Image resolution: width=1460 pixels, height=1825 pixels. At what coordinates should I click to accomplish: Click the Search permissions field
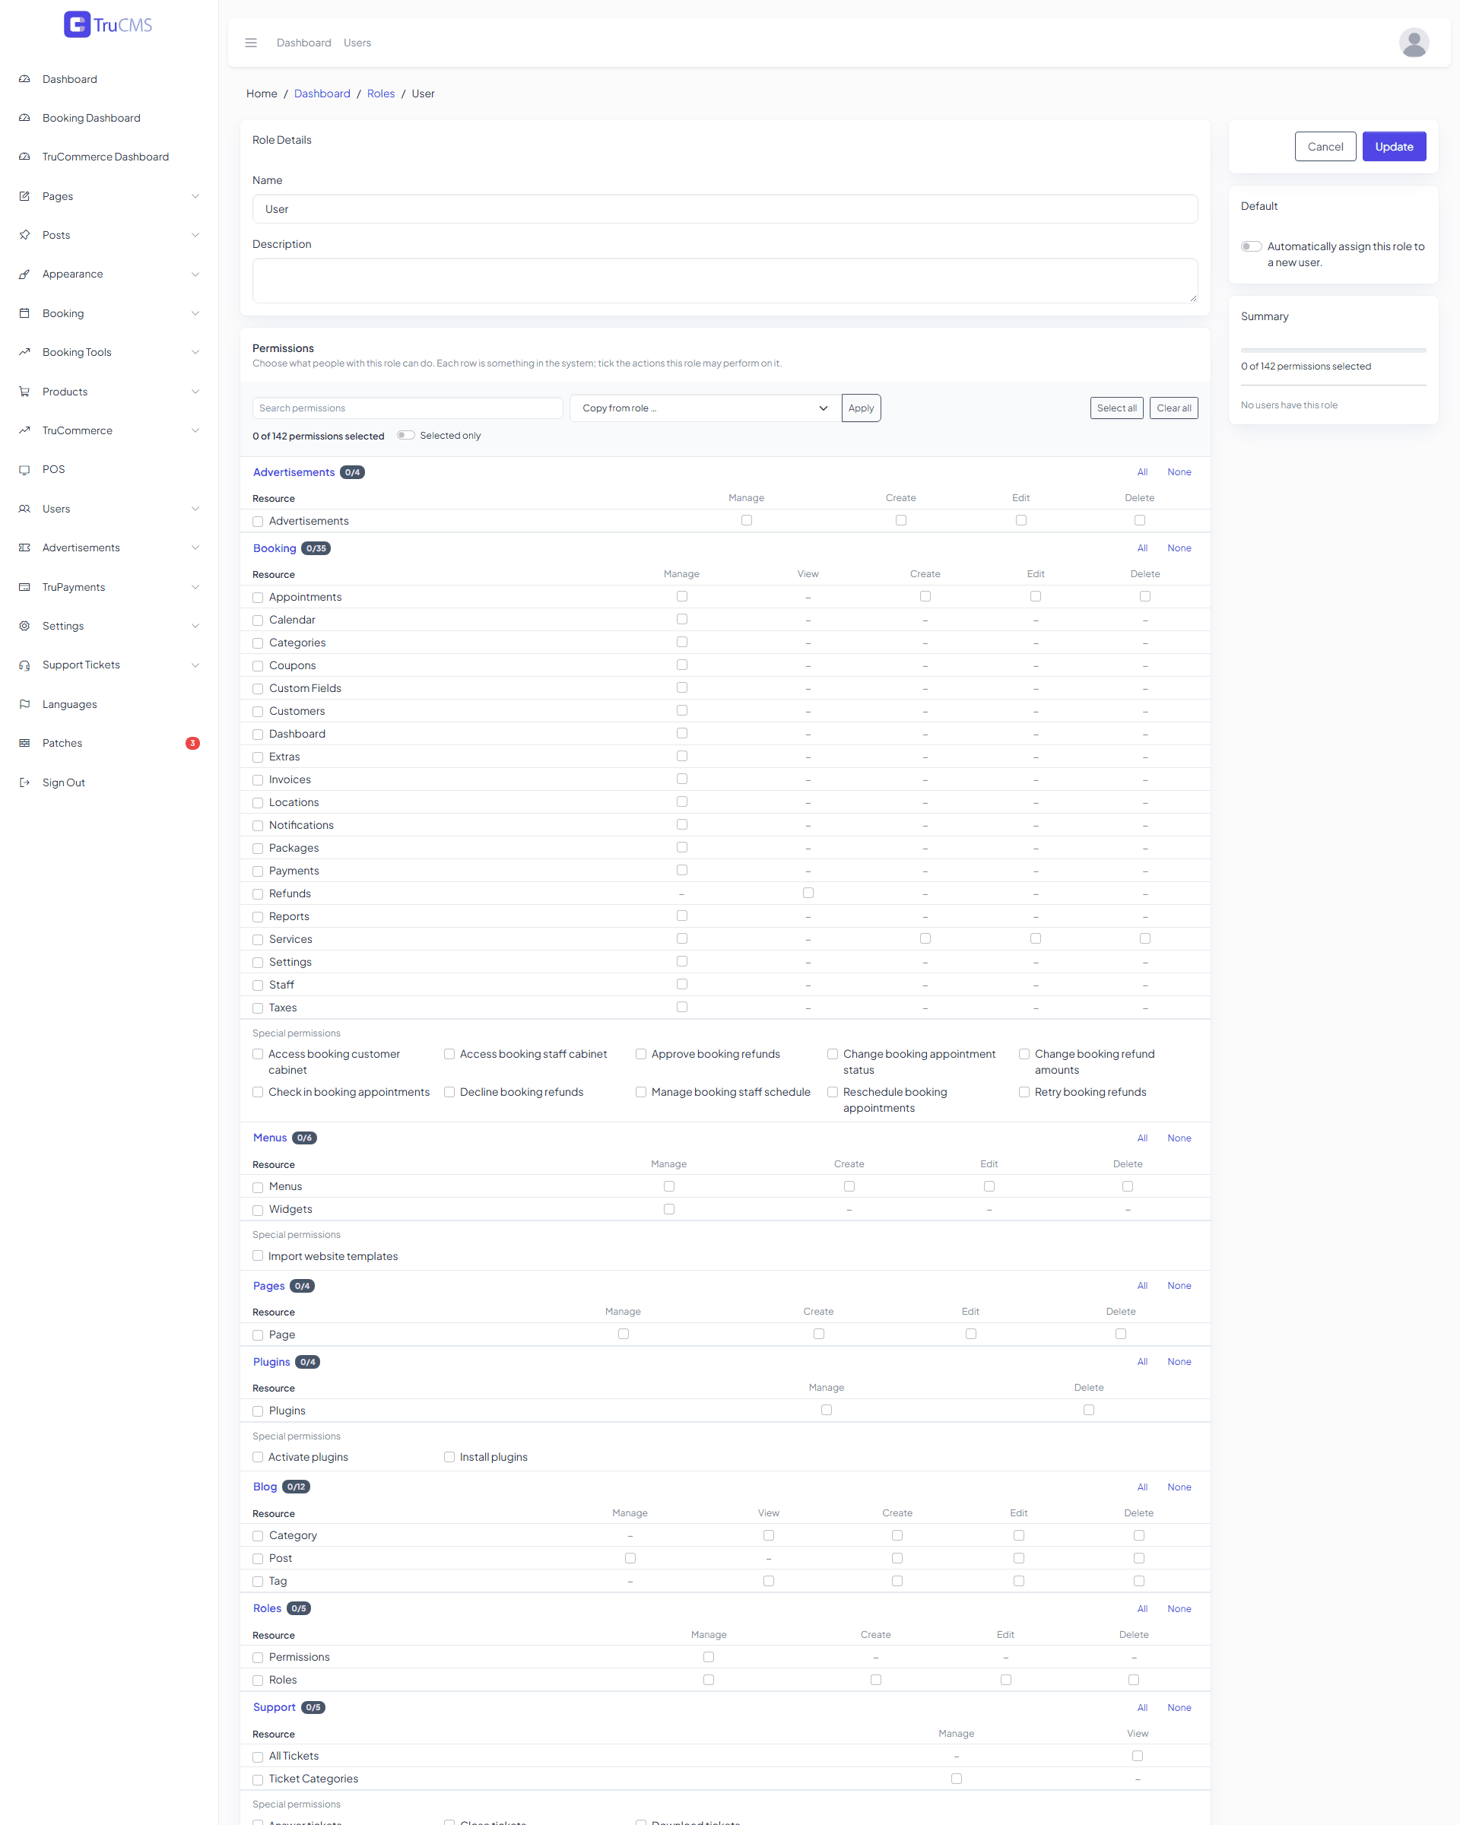point(408,408)
